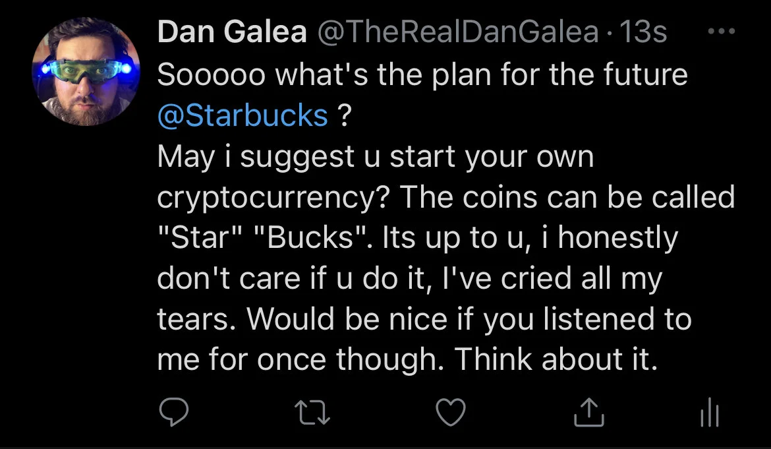The height and width of the screenshot is (449, 771).
Task: Like the tweet with the heart icon
Action: [x=451, y=412]
